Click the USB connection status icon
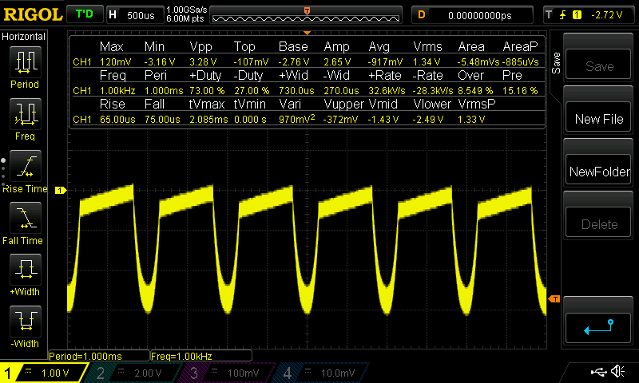Image resolution: width=639 pixels, height=383 pixels. pos(598,372)
